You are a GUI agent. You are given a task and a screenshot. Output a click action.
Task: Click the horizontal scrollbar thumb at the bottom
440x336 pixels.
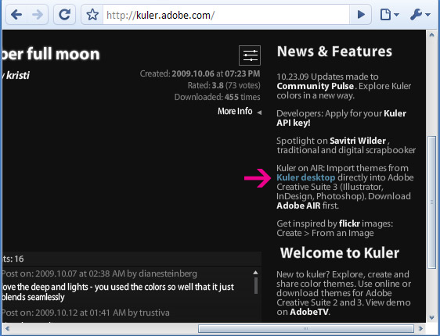pyautogui.click(x=306, y=328)
